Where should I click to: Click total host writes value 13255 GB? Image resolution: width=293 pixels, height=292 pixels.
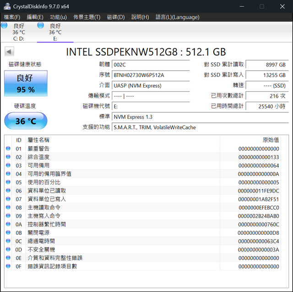267,75
